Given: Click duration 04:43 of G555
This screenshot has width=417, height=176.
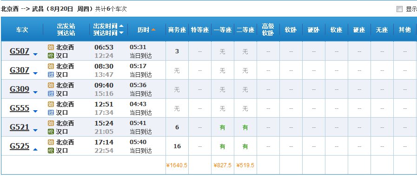Looking at the screenshot, I should click(x=138, y=104).
